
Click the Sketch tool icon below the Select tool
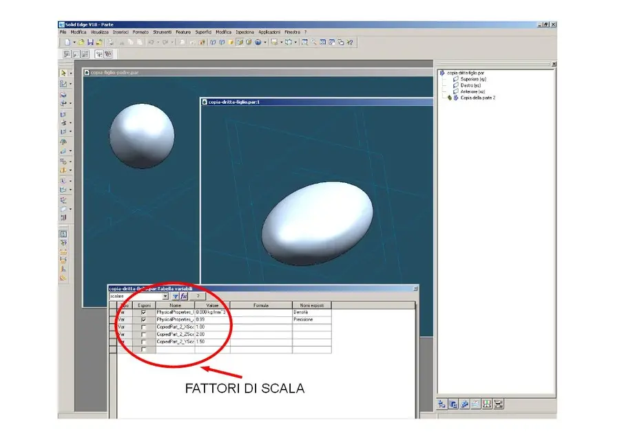pos(63,84)
